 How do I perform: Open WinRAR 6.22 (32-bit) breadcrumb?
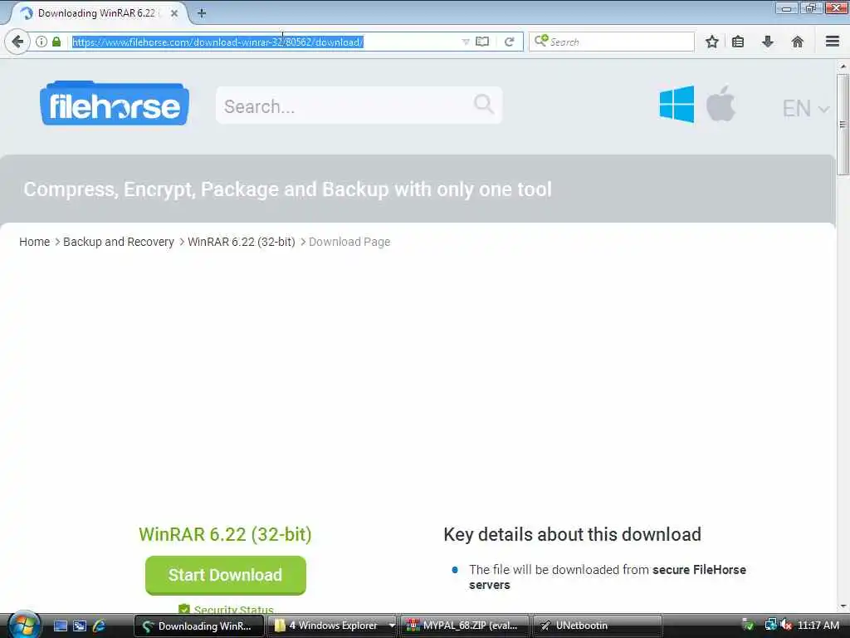coord(242,242)
